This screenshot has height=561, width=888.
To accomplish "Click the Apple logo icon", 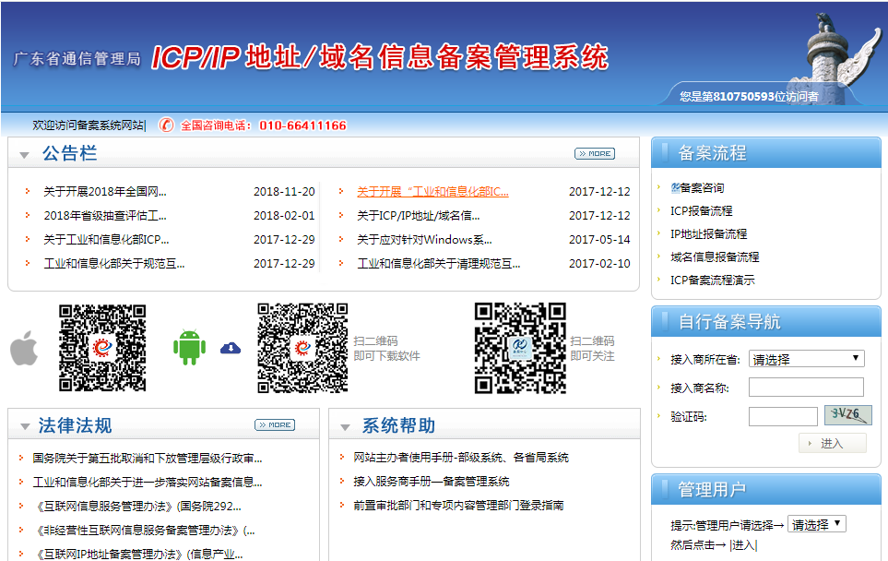I will click(24, 350).
